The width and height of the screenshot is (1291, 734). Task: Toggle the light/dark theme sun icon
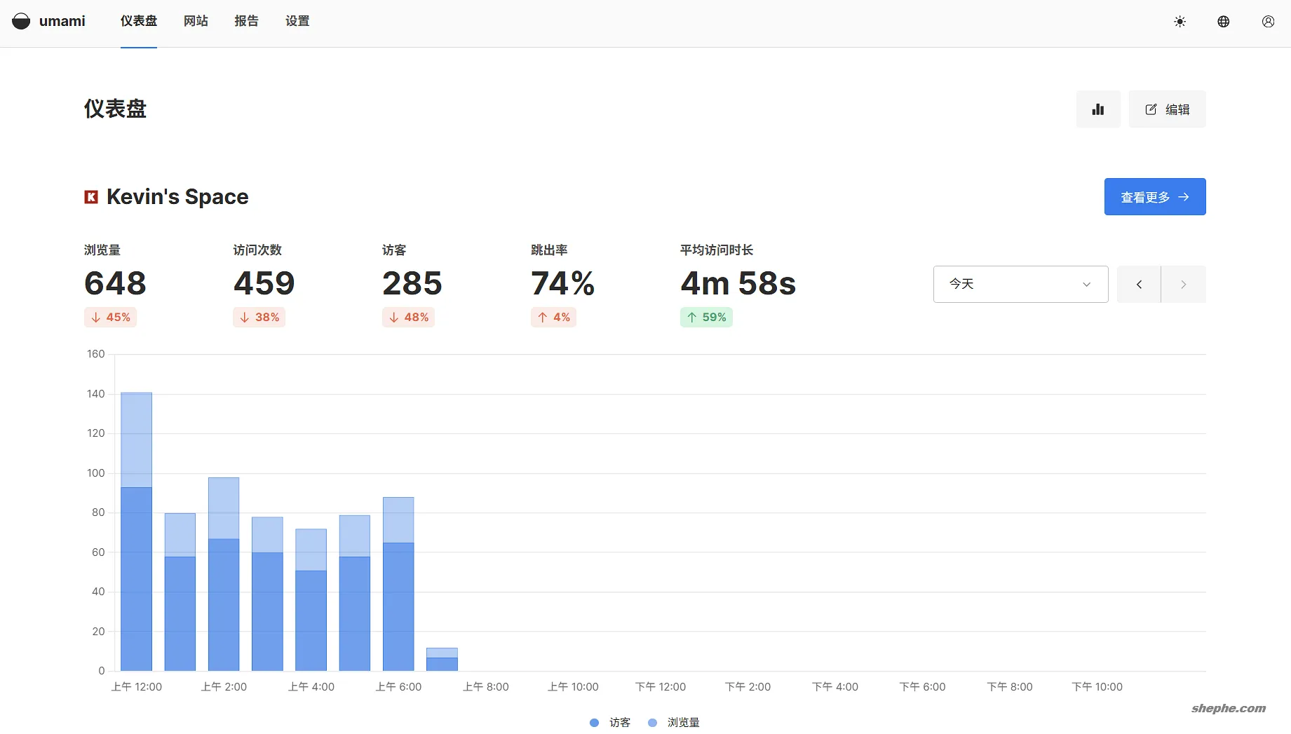(x=1180, y=22)
